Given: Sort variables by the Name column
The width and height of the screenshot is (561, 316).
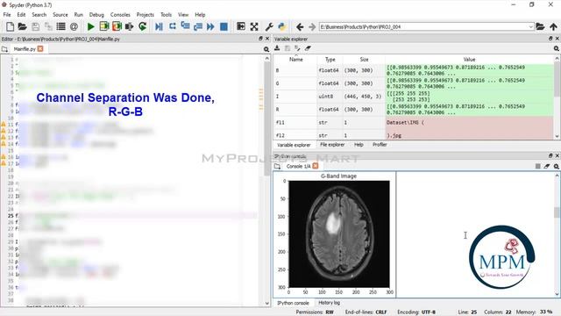Looking at the screenshot, I should click(296, 60).
